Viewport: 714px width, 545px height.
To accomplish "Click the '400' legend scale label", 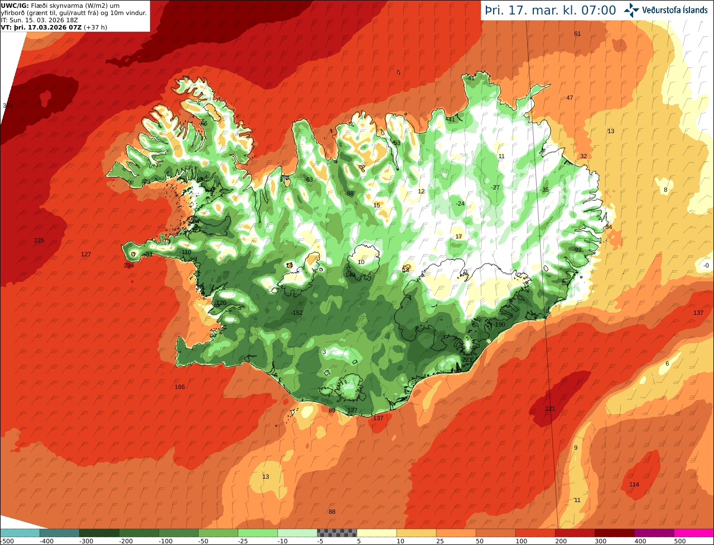I will tap(640, 541).
